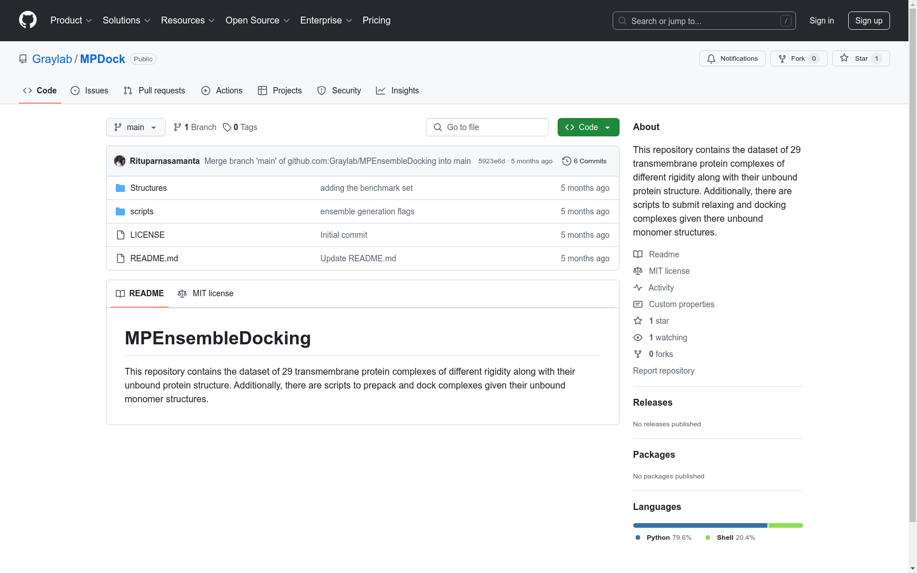The image size is (917, 573).
Task: Open the main branch selector
Action: 135,127
